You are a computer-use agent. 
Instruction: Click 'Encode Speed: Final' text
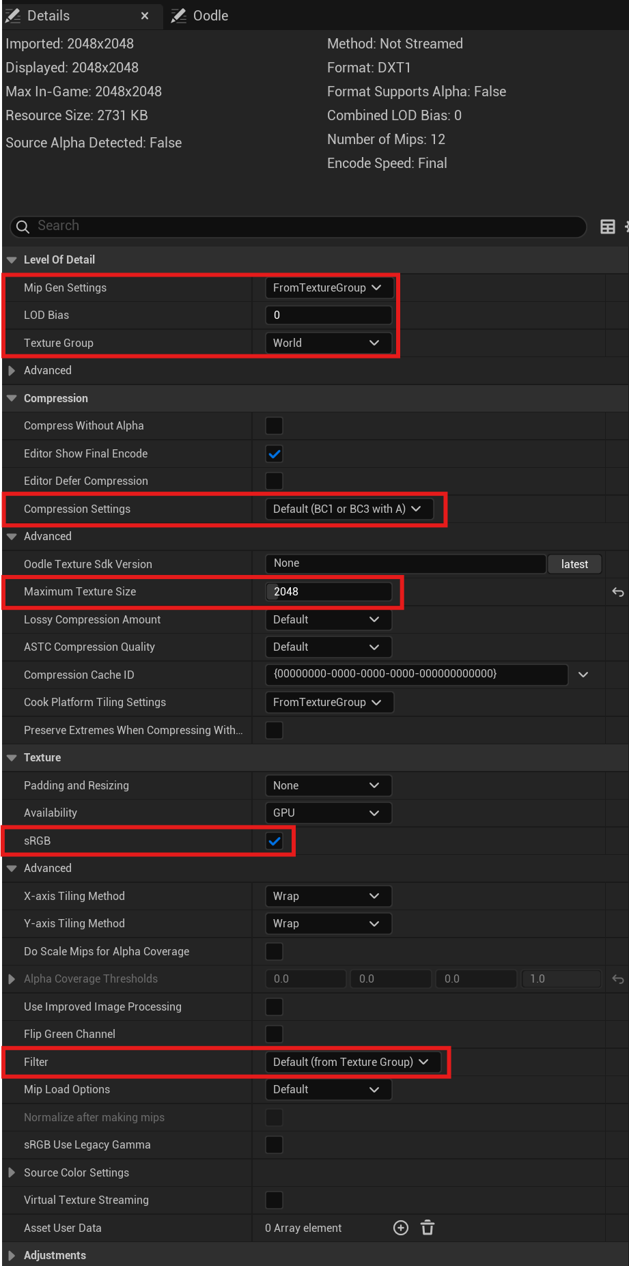pyautogui.click(x=387, y=163)
